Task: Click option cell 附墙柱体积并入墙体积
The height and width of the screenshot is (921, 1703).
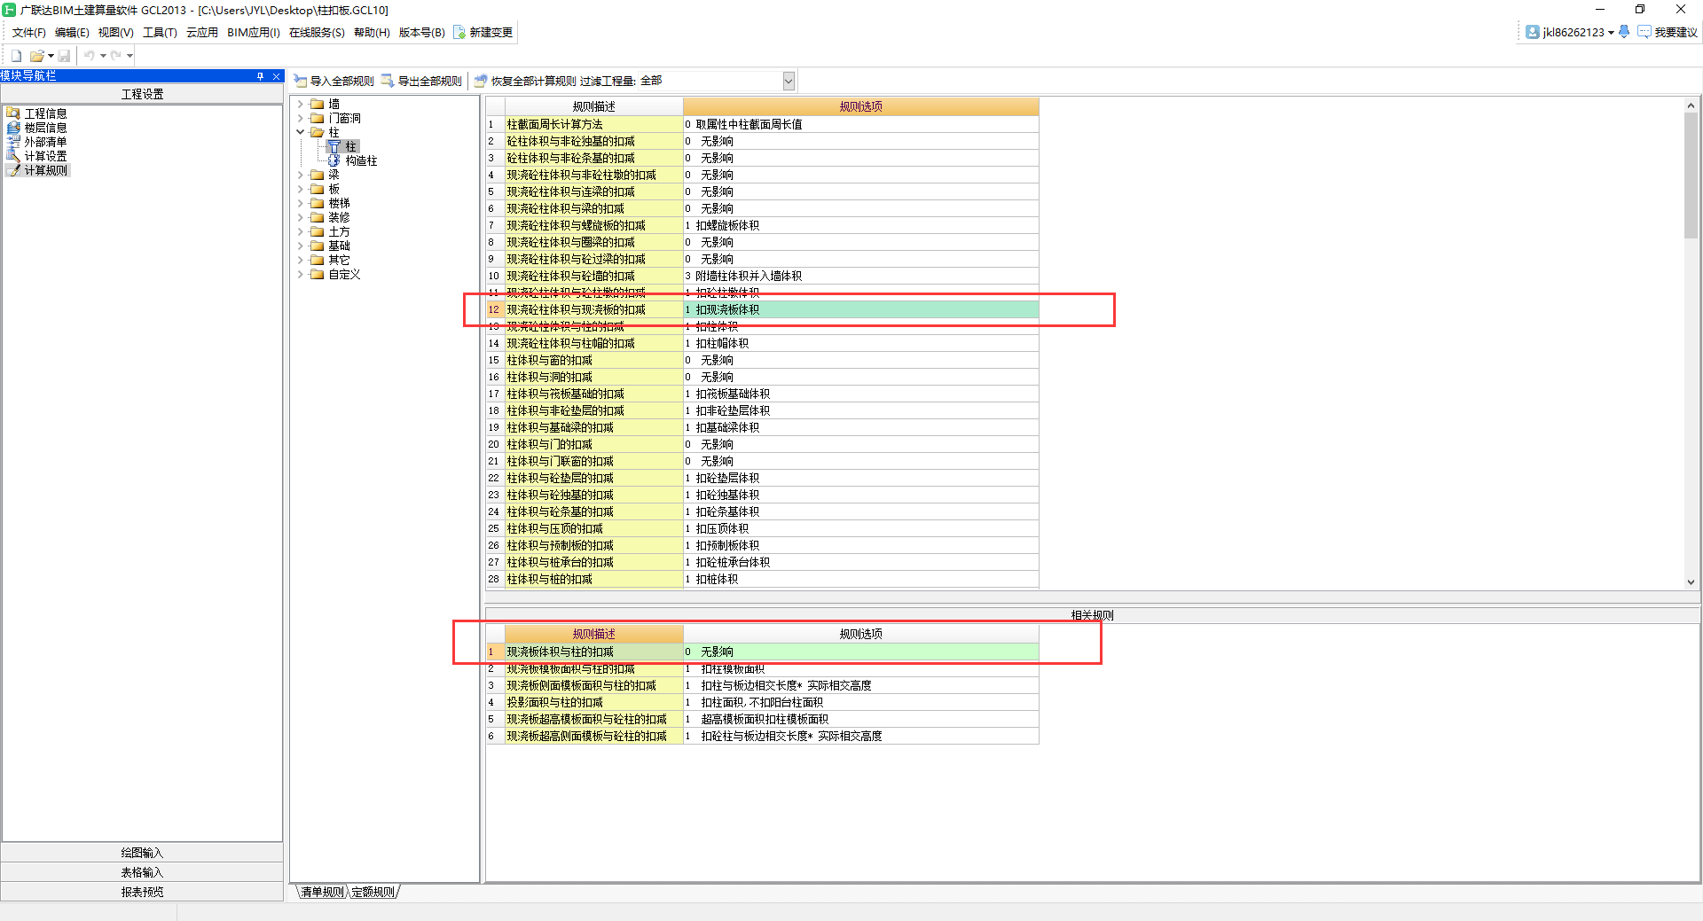Action: 860,276
